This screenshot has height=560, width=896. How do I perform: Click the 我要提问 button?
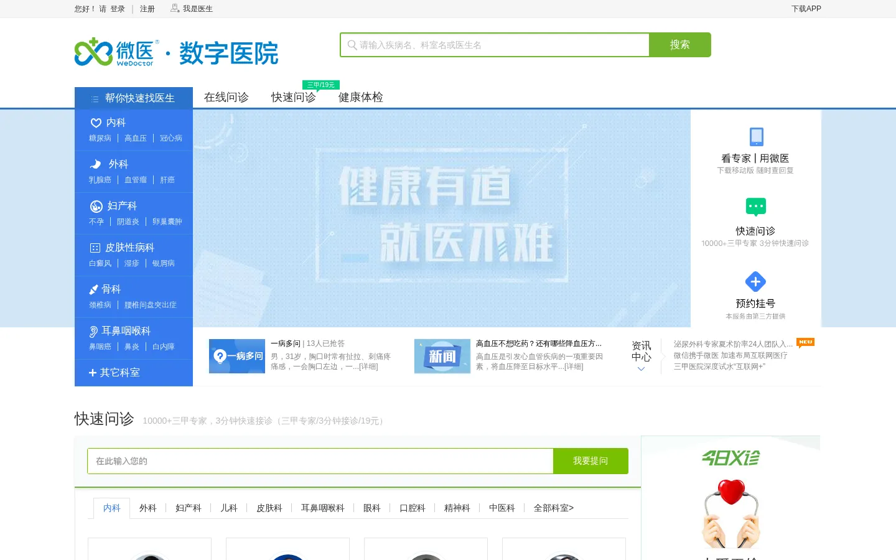[590, 461]
